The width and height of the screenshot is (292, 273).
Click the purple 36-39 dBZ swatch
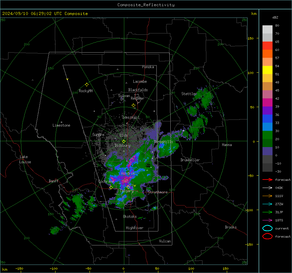point(267,111)
